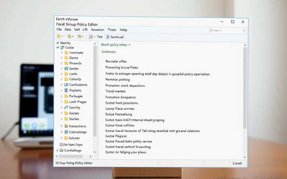The height and width of the screenshot is (179, 287).
Task: Click the icon beside 5a Nant Pyprs
Action: click(x=61, y=145)
